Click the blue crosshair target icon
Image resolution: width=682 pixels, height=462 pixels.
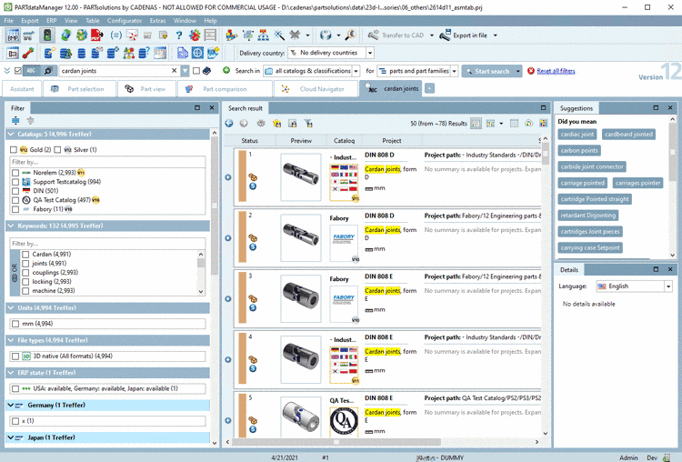click(x=197, y=53)
